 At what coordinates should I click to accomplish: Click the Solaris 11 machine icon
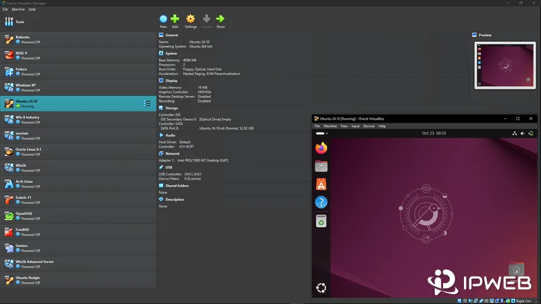(x=9, y=200)
